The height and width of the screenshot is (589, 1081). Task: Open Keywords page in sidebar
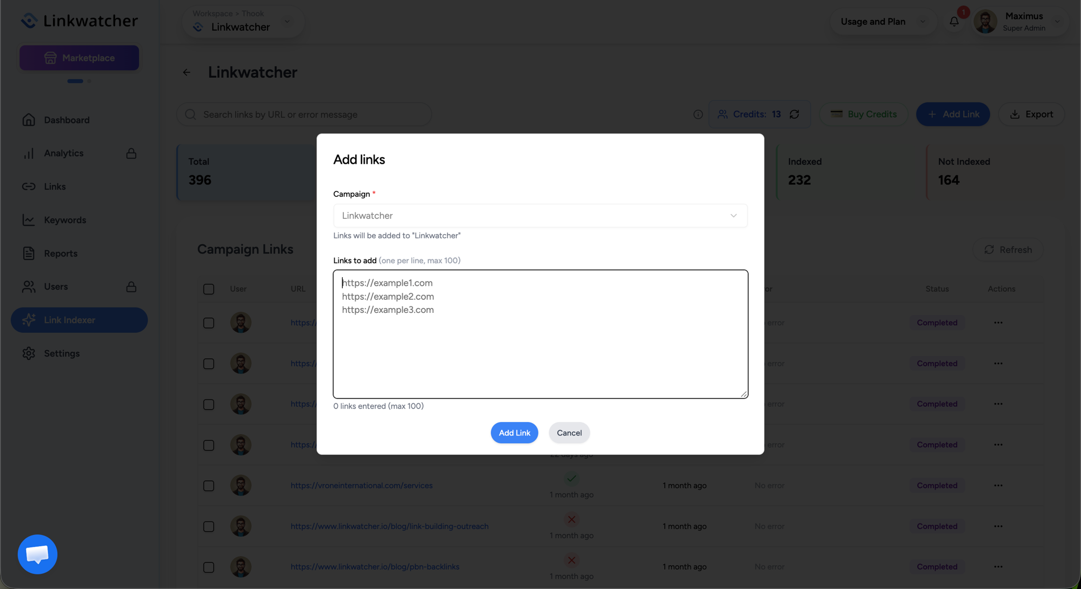pos(65,220)
